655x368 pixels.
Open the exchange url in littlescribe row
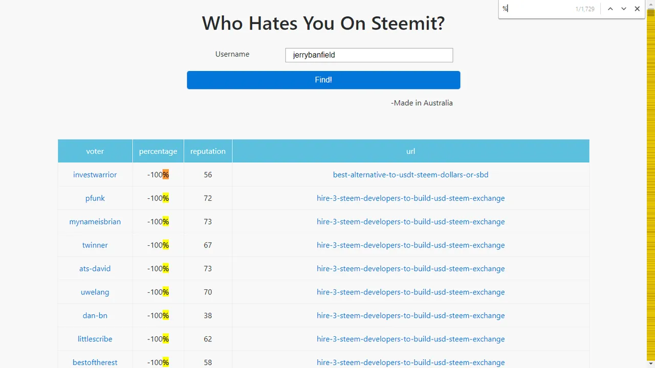click(x=411, y=339)
